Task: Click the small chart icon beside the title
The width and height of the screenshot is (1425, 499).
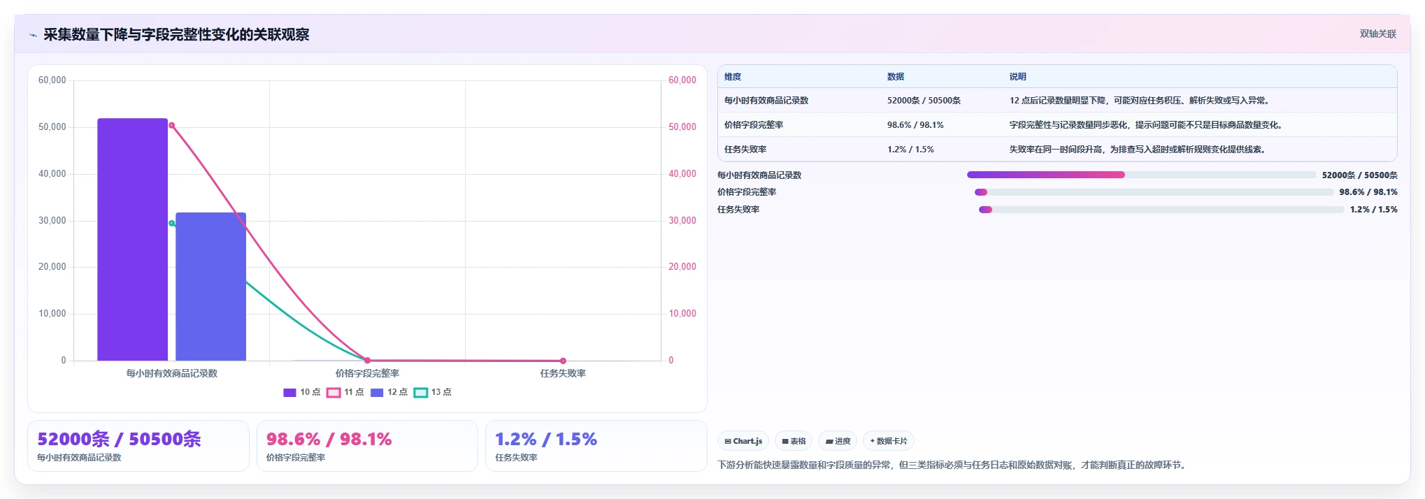Action: click(x=33, y=35)
